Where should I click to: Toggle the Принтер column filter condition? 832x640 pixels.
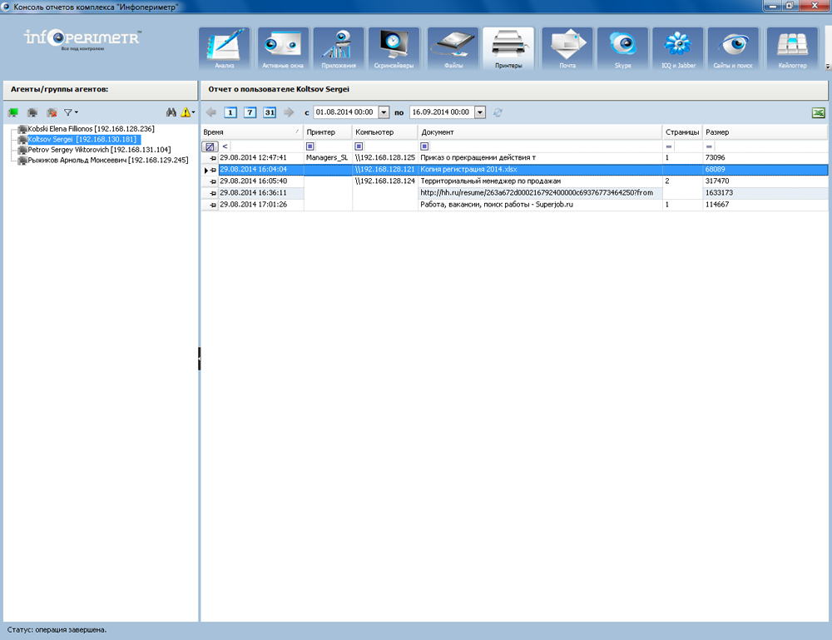point(310,146)
